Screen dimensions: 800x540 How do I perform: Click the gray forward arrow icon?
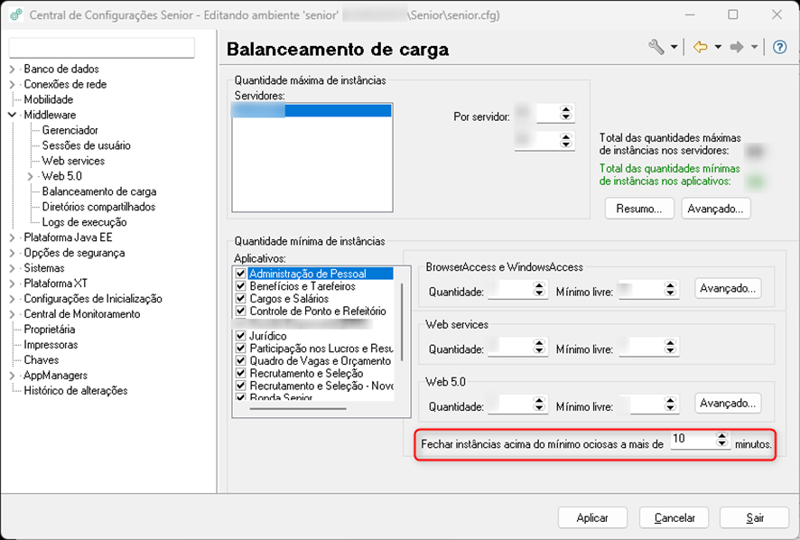(x=736, y=48)
